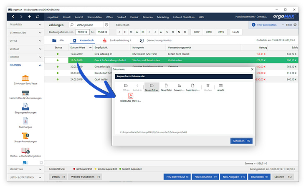Click the Löschen trash icon in the Dokumente dialog
Viewport: 306px width, 189px height.
point(207,87)
